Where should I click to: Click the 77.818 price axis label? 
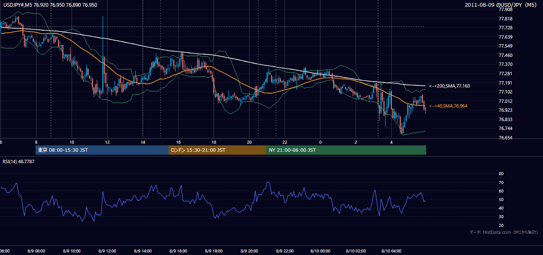click(506, 19)
